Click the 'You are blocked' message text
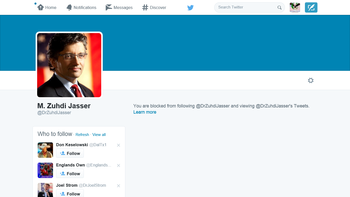This screenshot has width=350, height=197. coord(221,106)
